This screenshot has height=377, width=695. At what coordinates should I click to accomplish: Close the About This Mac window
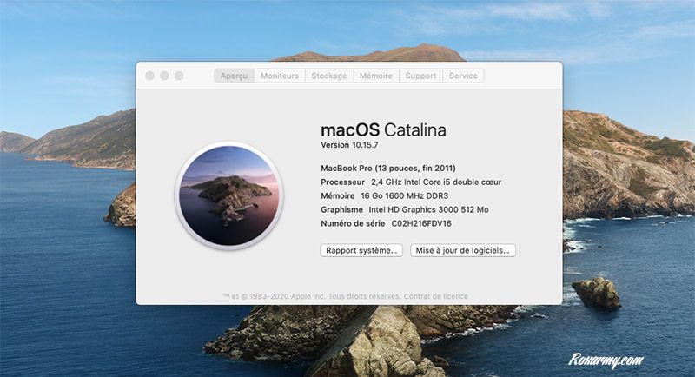[149, 76]
